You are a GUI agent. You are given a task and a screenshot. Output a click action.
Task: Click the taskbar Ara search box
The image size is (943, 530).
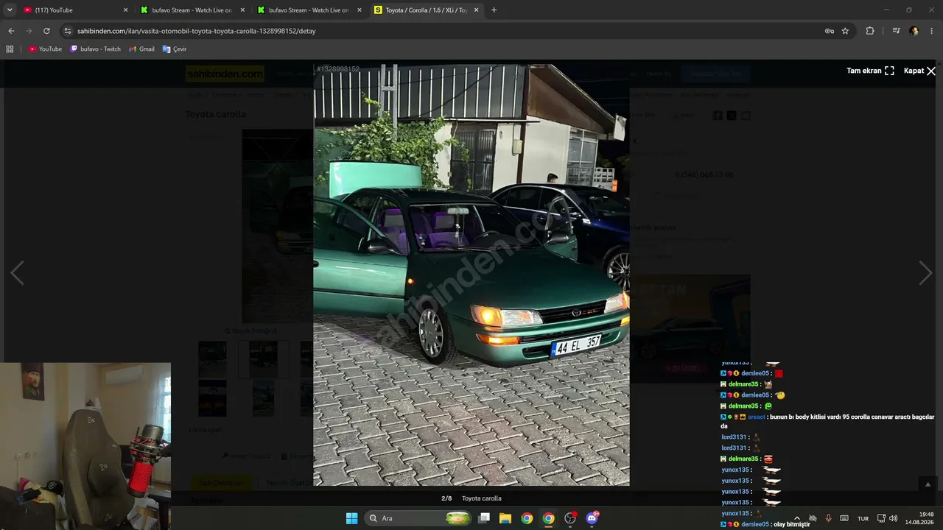tap(419, 518)
